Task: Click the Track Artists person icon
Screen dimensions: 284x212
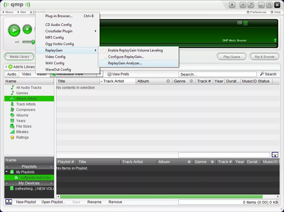Action: [x=12, y=104]
